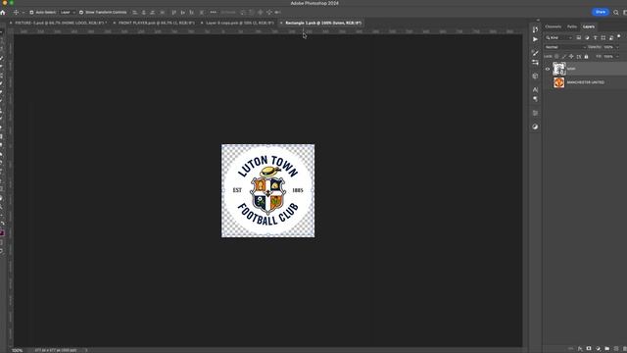Viewport: 627px width, 353px height.
Task: Open the Libraries panel icon in dock
Action: point(535,76)
